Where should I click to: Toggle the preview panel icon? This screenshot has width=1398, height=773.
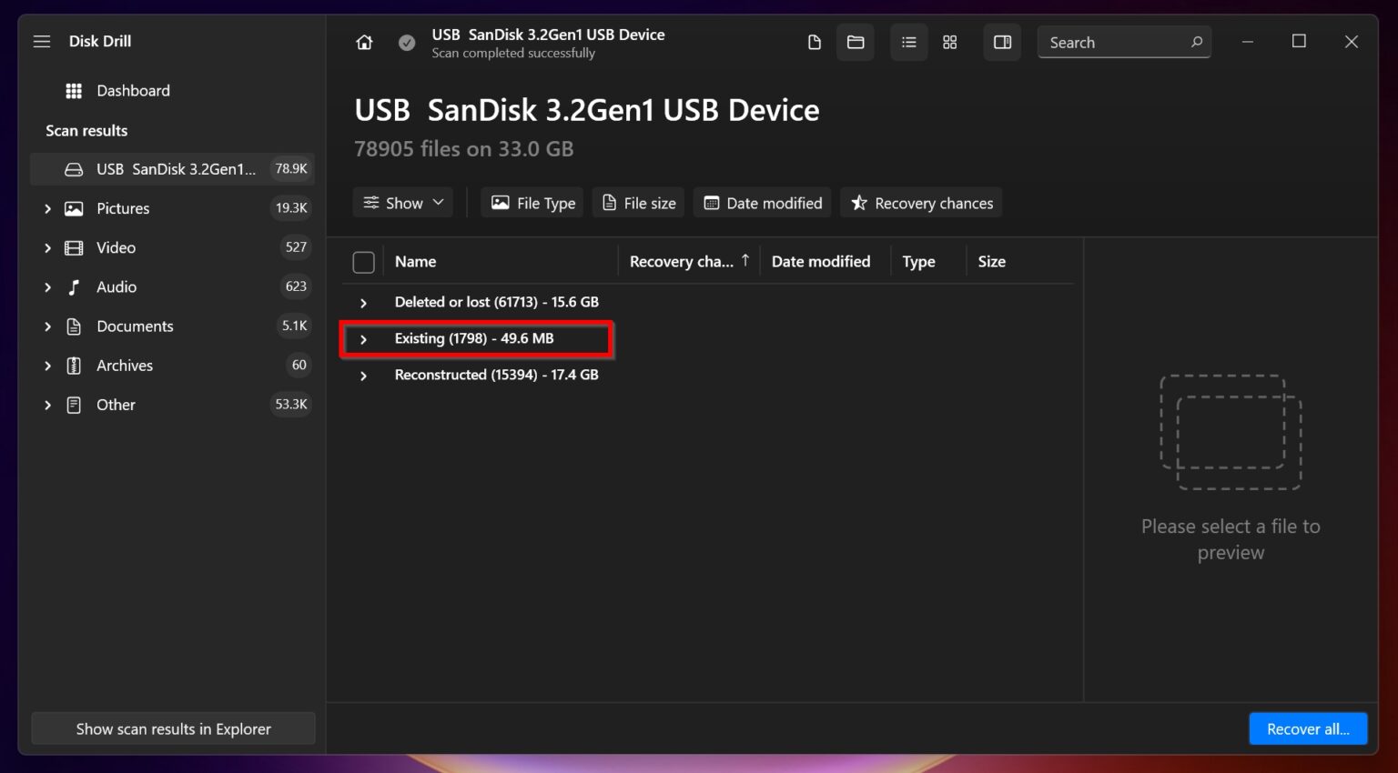coord(1001,42)
